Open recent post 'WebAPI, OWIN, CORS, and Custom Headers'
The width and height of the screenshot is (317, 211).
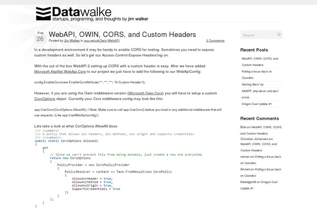[x=260, y=62]
